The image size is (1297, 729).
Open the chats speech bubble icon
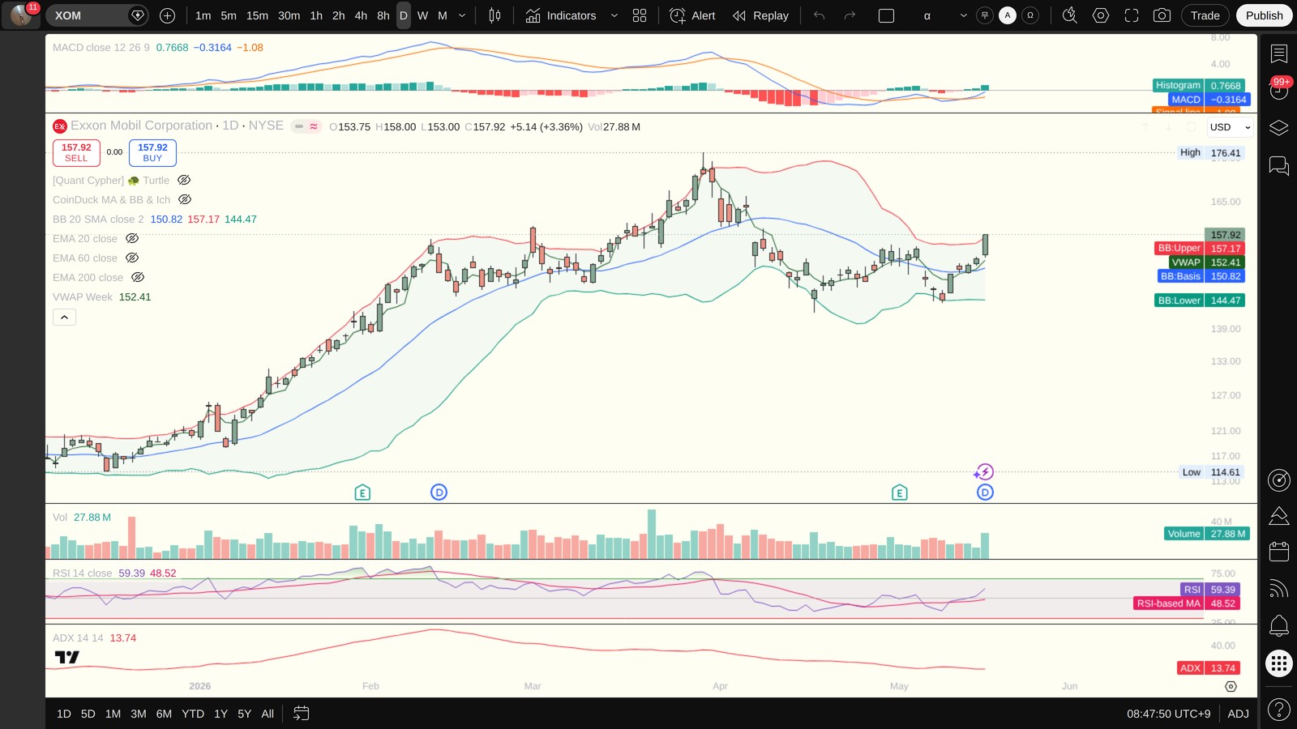[1279, 166]
